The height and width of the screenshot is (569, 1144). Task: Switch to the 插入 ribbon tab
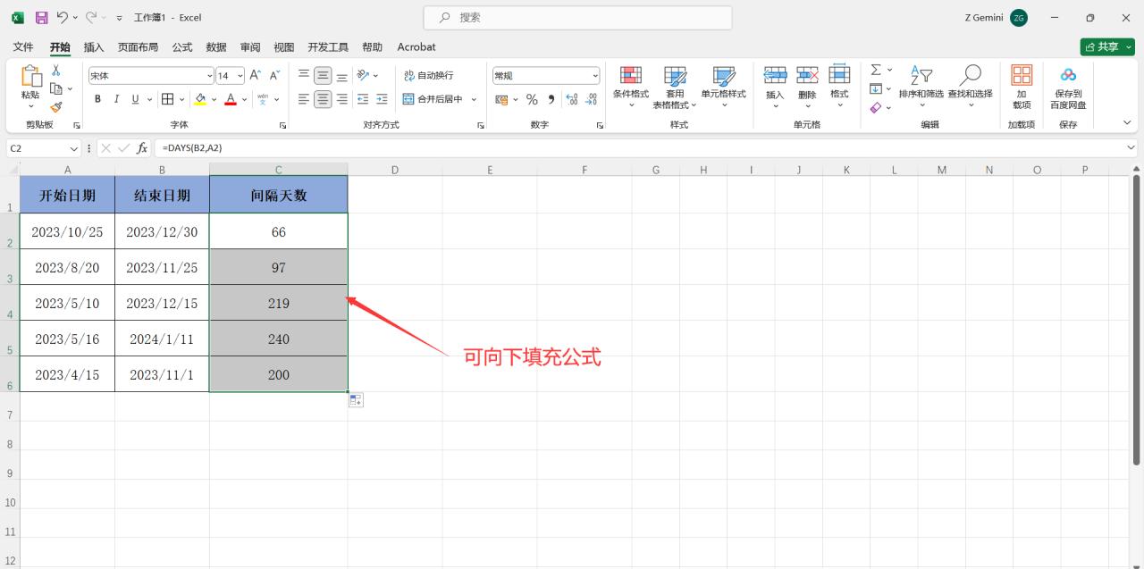(x=94, y=46)
